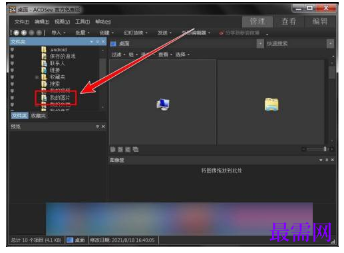Open 图像筐 panel options arrow

321,160
